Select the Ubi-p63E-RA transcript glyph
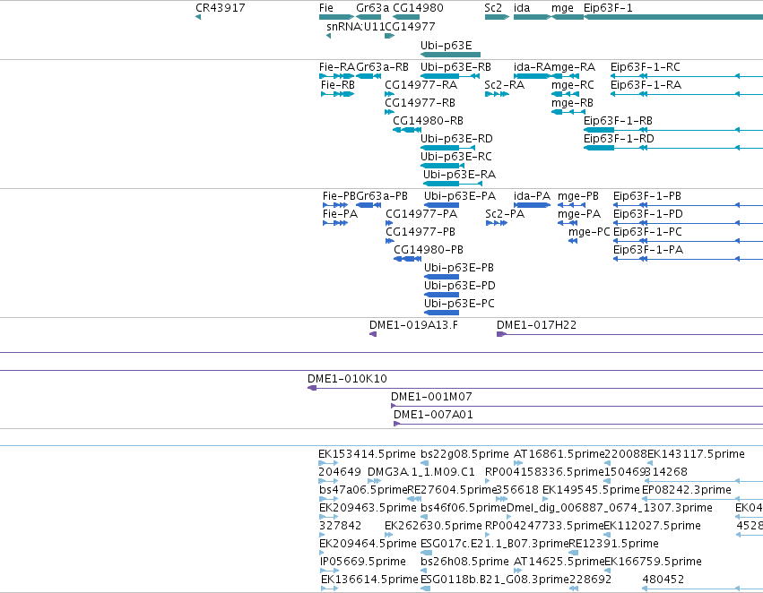 click(x=453, y=184)
